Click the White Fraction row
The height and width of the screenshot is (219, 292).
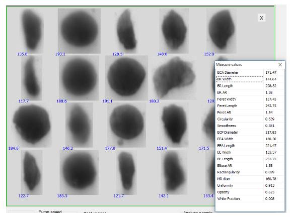[x=250, y=199]
